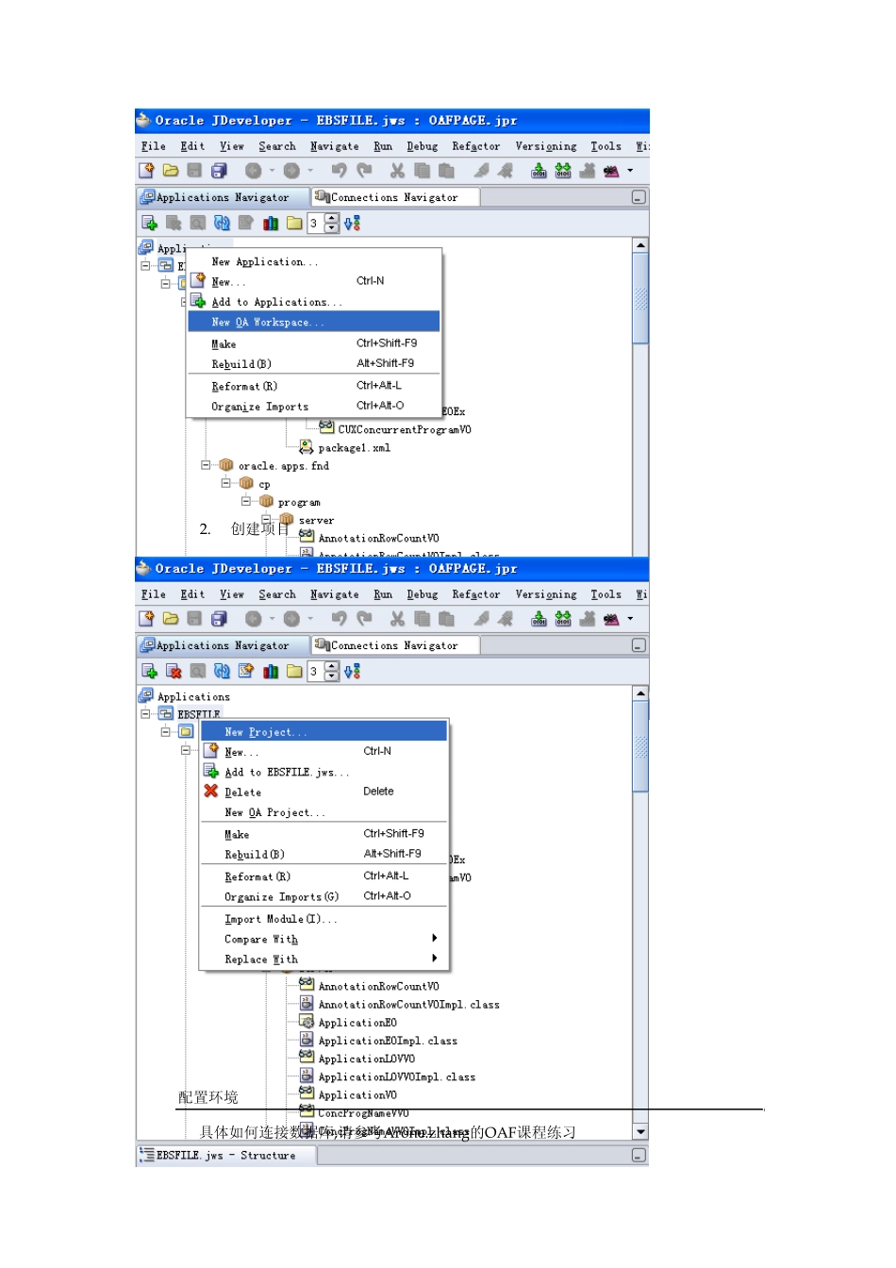Switch to the Connections Navigator tab in the lower window
This screenshot has width=896, height=1268.
pos(394,645)
